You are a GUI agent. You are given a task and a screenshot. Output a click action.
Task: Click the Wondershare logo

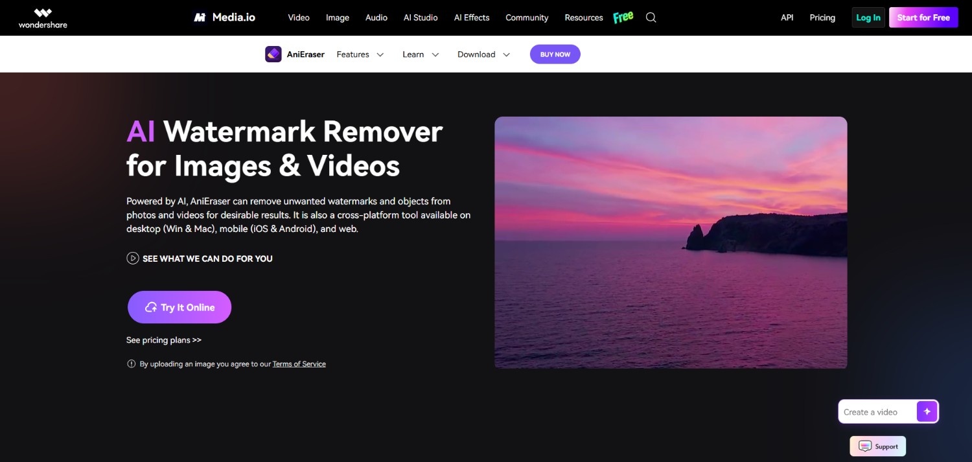[43, 17]
